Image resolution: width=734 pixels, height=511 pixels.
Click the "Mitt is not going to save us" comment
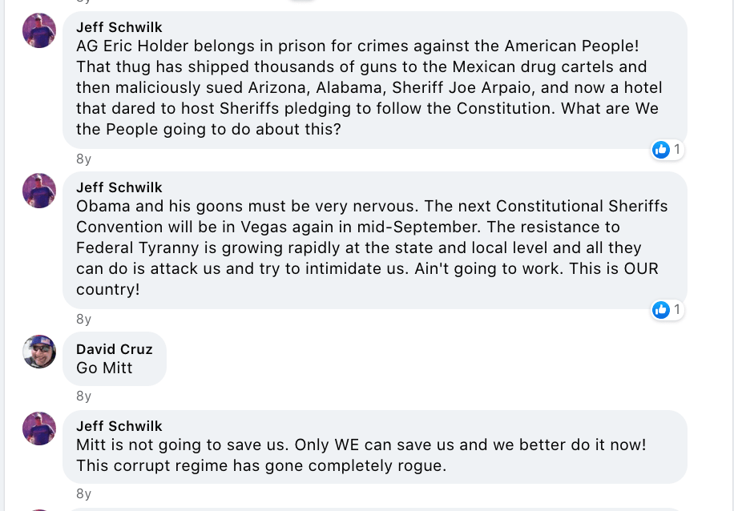[x=361, y=454]
